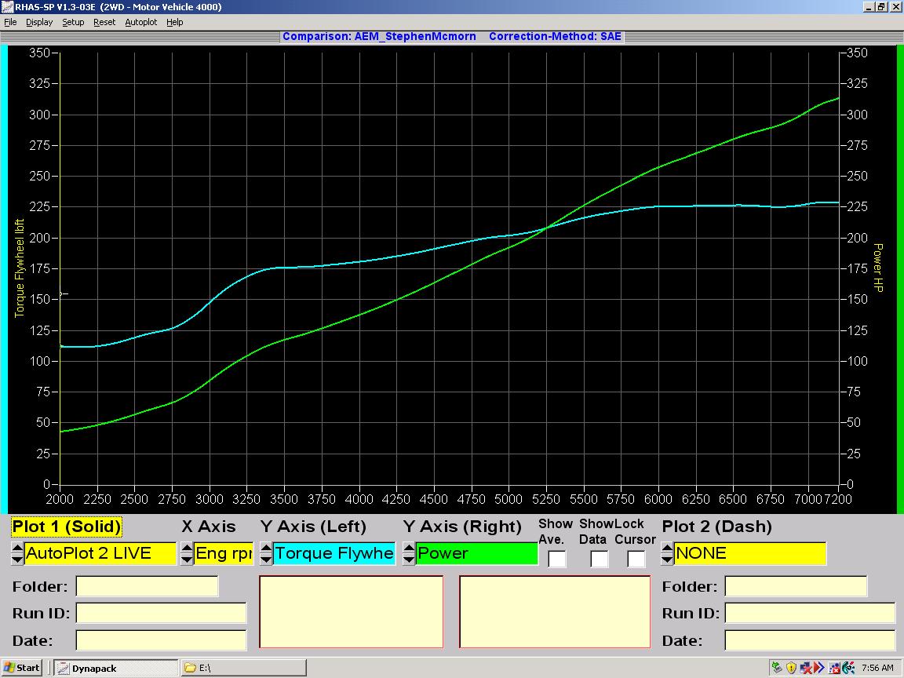Click the yellow security shield tray icon
The height and width of the screenshot is (678, 904).
(x=791, y=668)
